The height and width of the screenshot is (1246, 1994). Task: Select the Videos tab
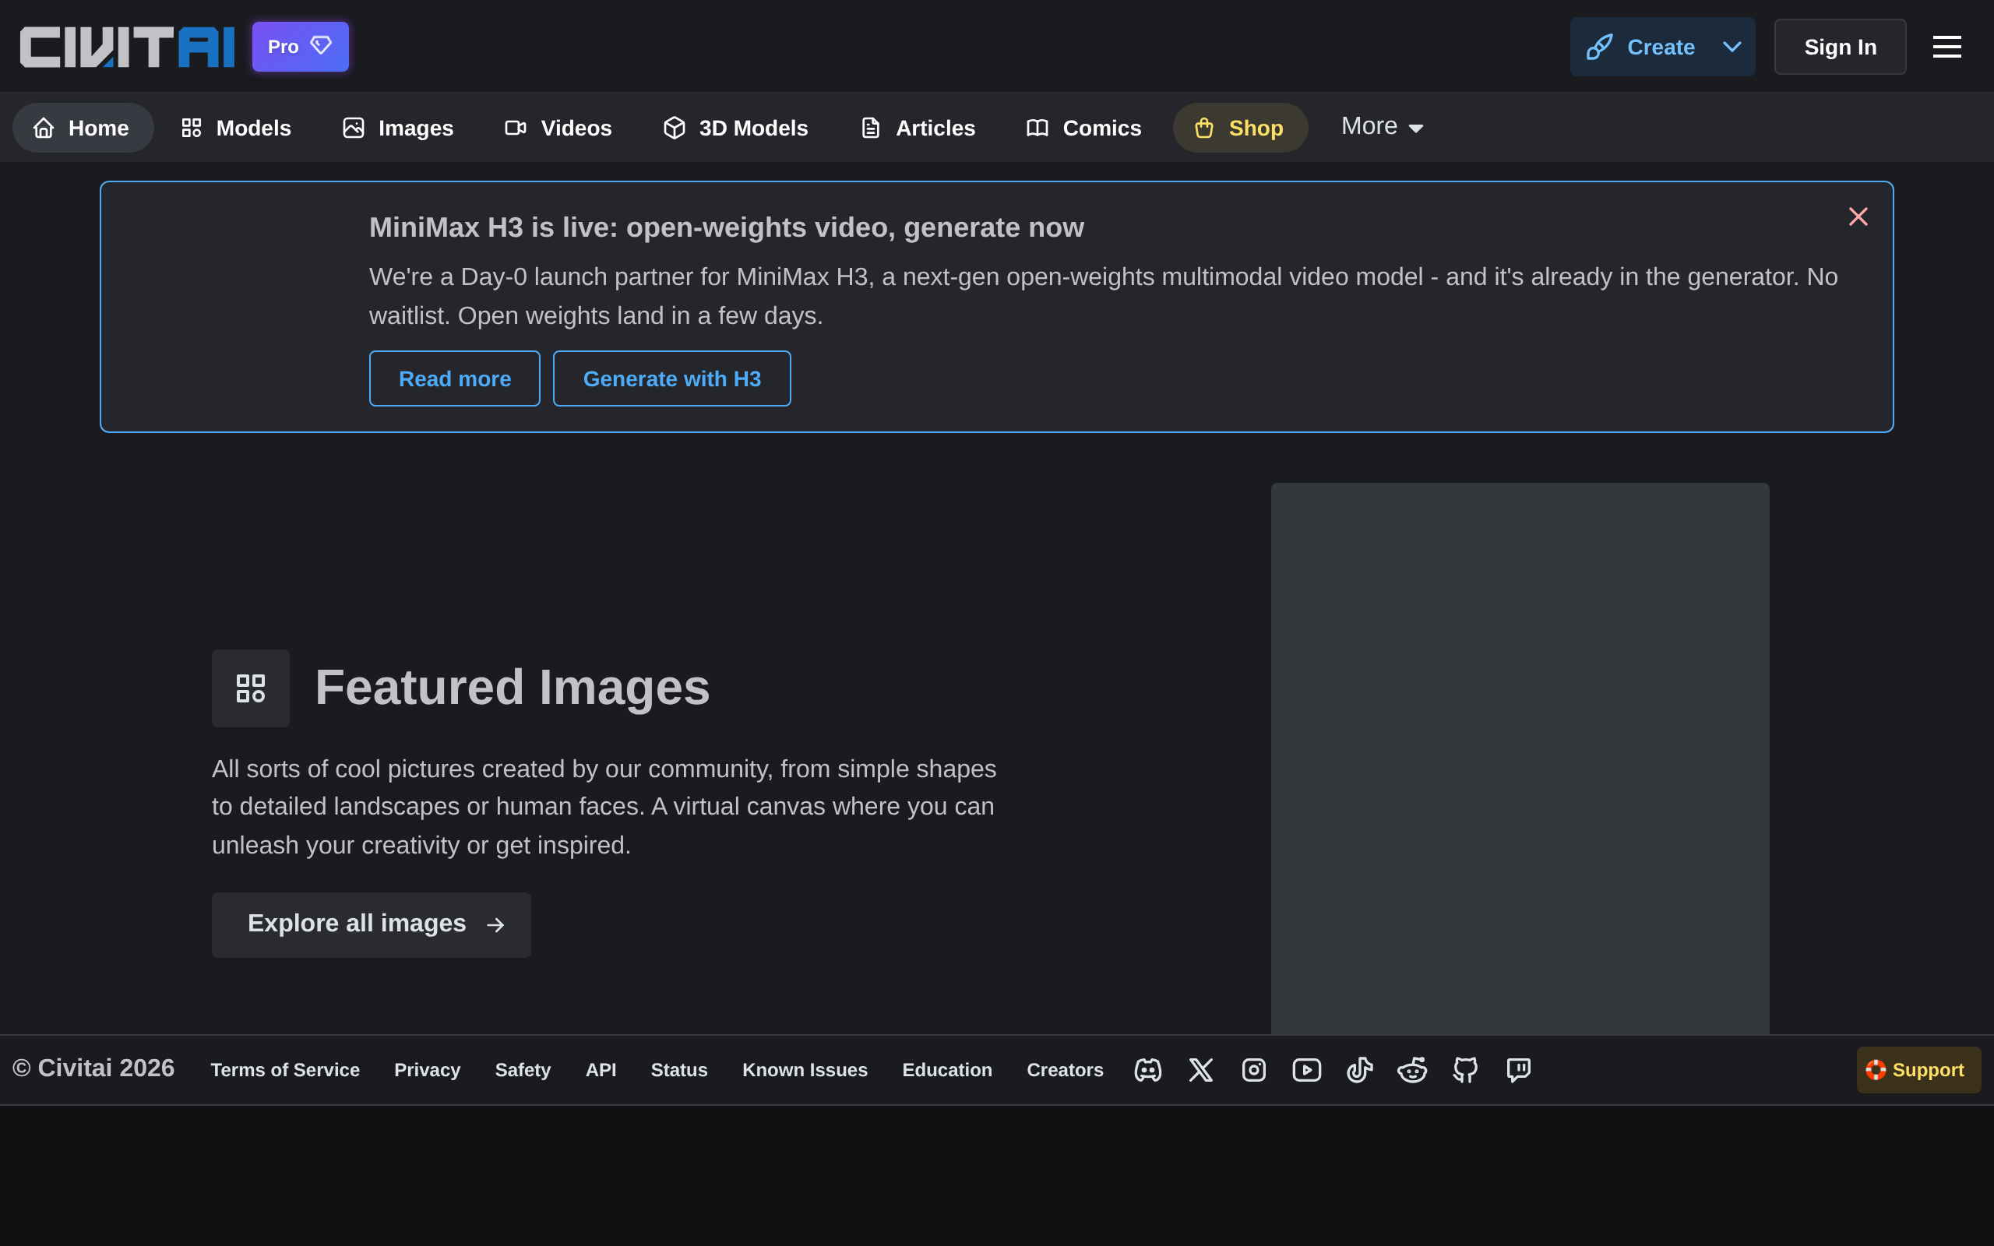point(558,128)
